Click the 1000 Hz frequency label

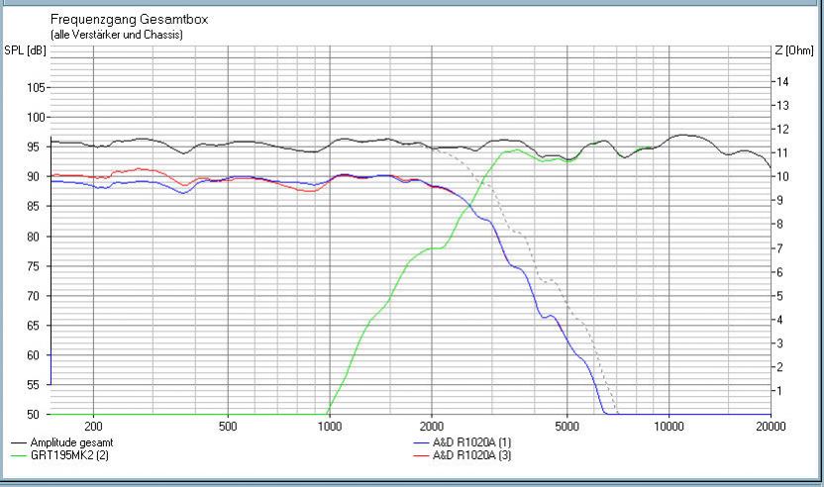tap(330, 426)
